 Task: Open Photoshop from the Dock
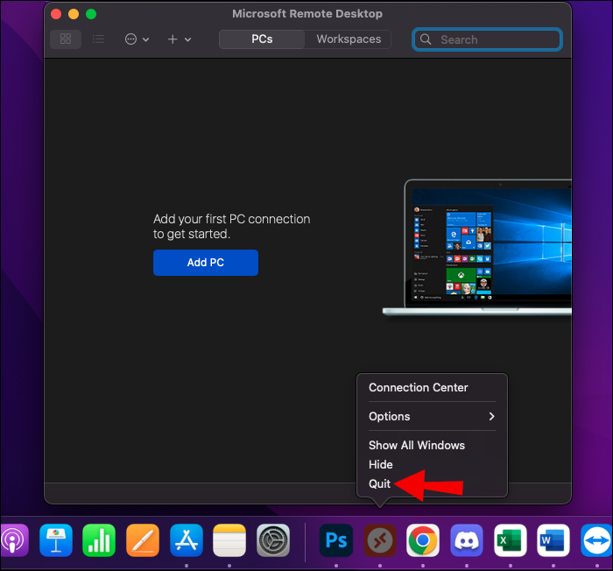point(336,540)
